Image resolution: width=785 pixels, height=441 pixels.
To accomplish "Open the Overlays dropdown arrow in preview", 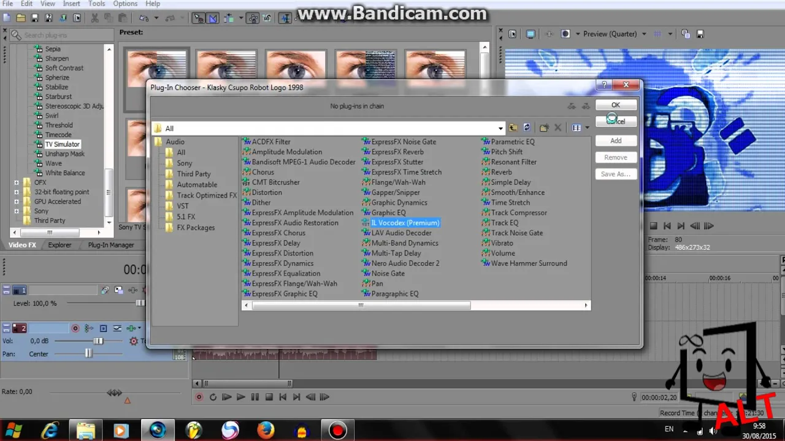I will pyautogui.click(x=670, y=34).
